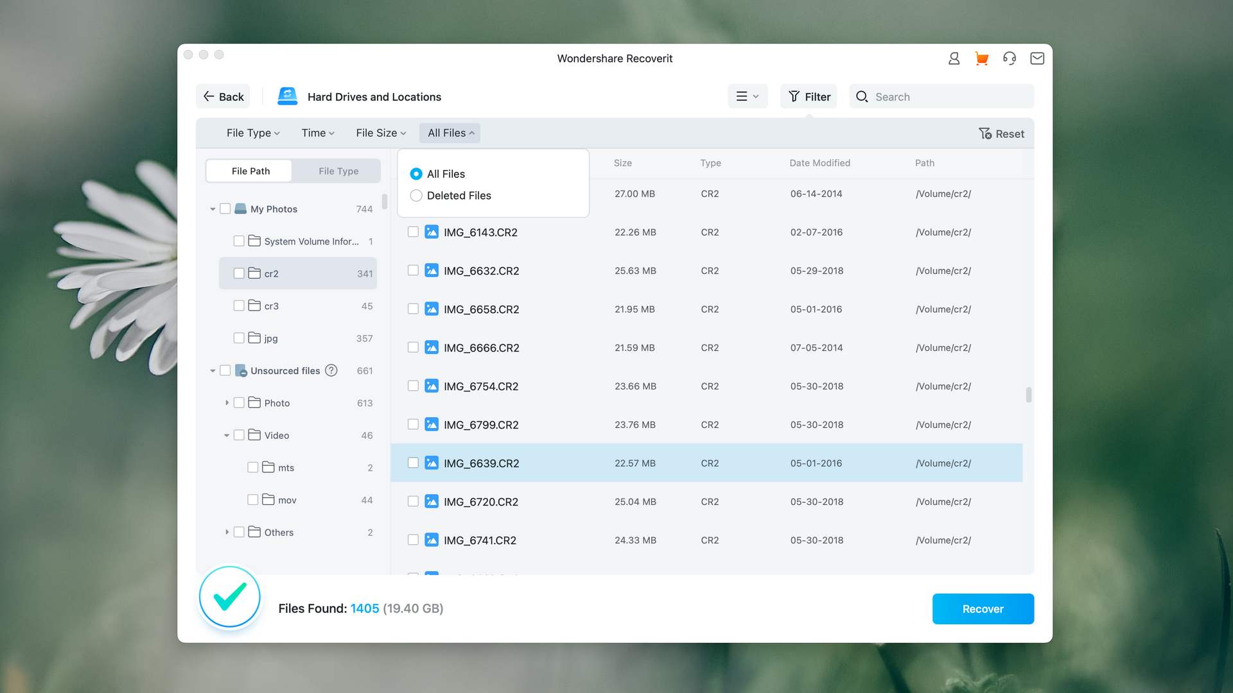This screenshot has width=1233, height=693.
Task: Expand the Others folder node
Action: [227, 532]
